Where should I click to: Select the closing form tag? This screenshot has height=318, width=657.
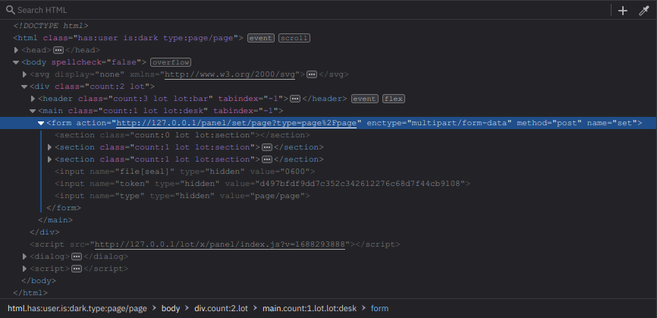tap(64, 208)
